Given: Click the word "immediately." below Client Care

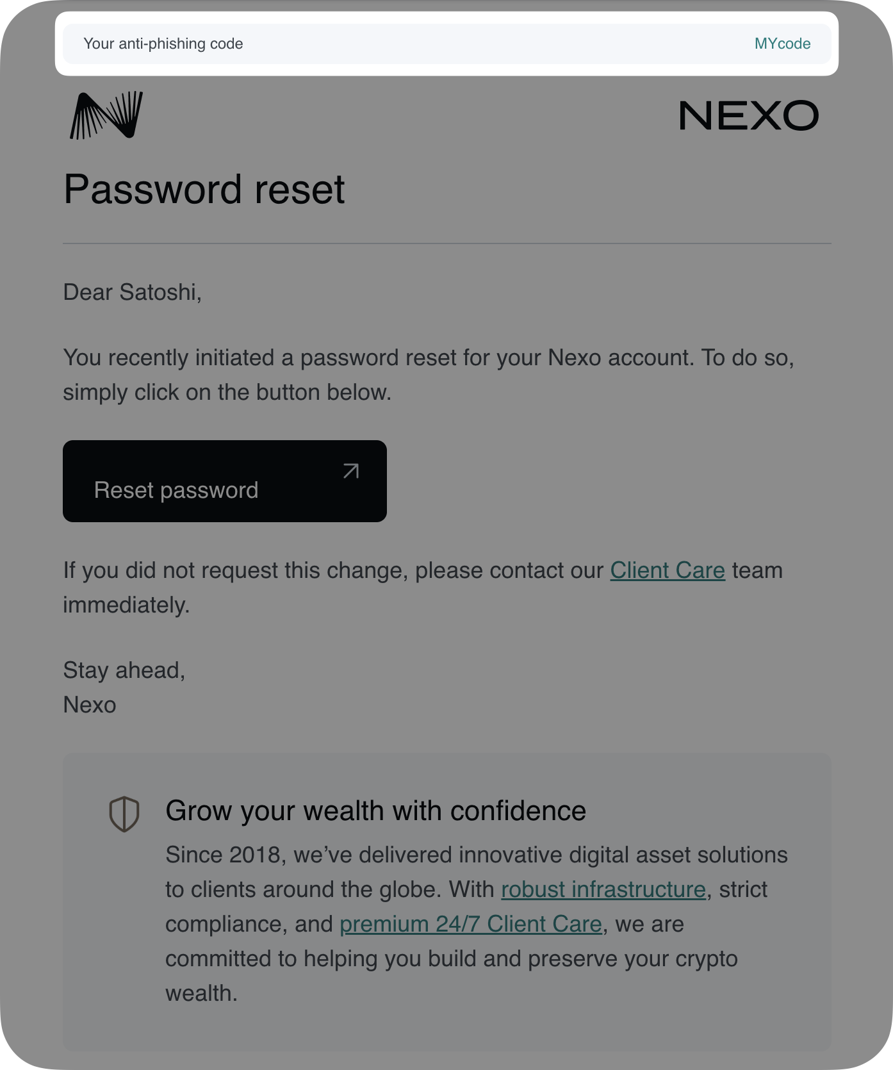Looking at the screenshot, I should [126, 605].
